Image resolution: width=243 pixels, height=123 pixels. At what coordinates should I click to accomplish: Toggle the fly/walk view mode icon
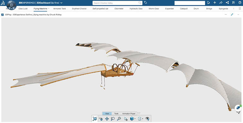[x=126, y=119]
